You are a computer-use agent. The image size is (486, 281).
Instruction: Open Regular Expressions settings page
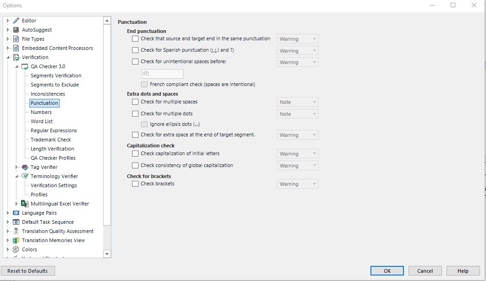[54, 130]
